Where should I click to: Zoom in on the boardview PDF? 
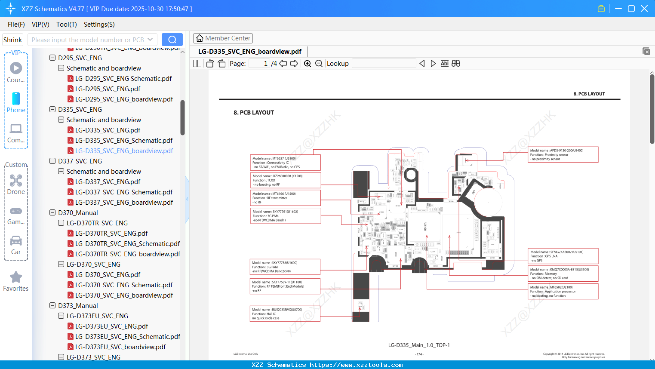point(308,63)
